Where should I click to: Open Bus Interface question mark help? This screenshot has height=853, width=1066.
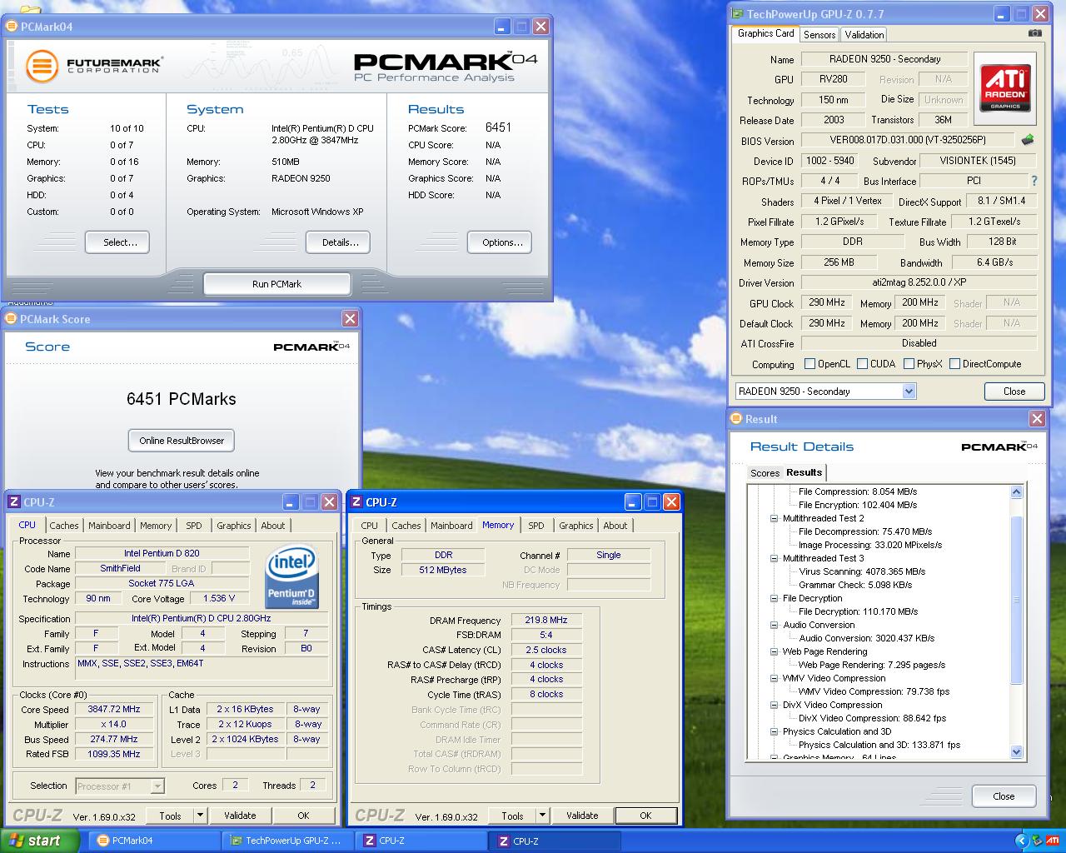click(1034, 181)
